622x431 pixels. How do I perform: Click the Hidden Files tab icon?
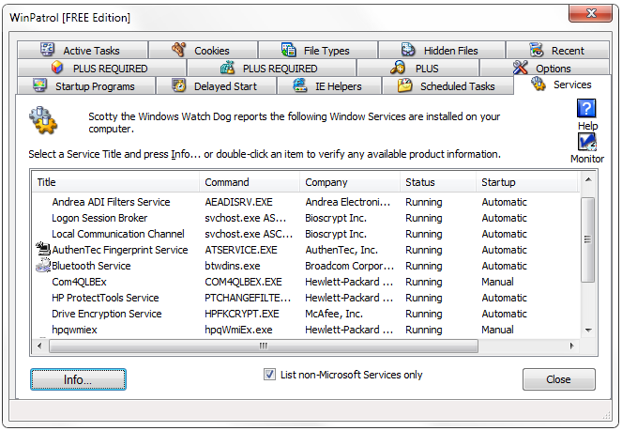pos(408,50)
